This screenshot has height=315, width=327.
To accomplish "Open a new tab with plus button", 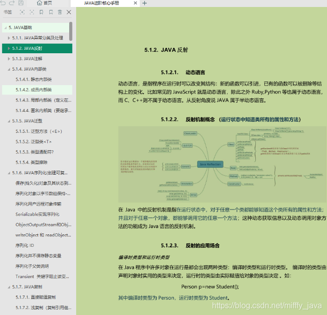I will 144,3.
